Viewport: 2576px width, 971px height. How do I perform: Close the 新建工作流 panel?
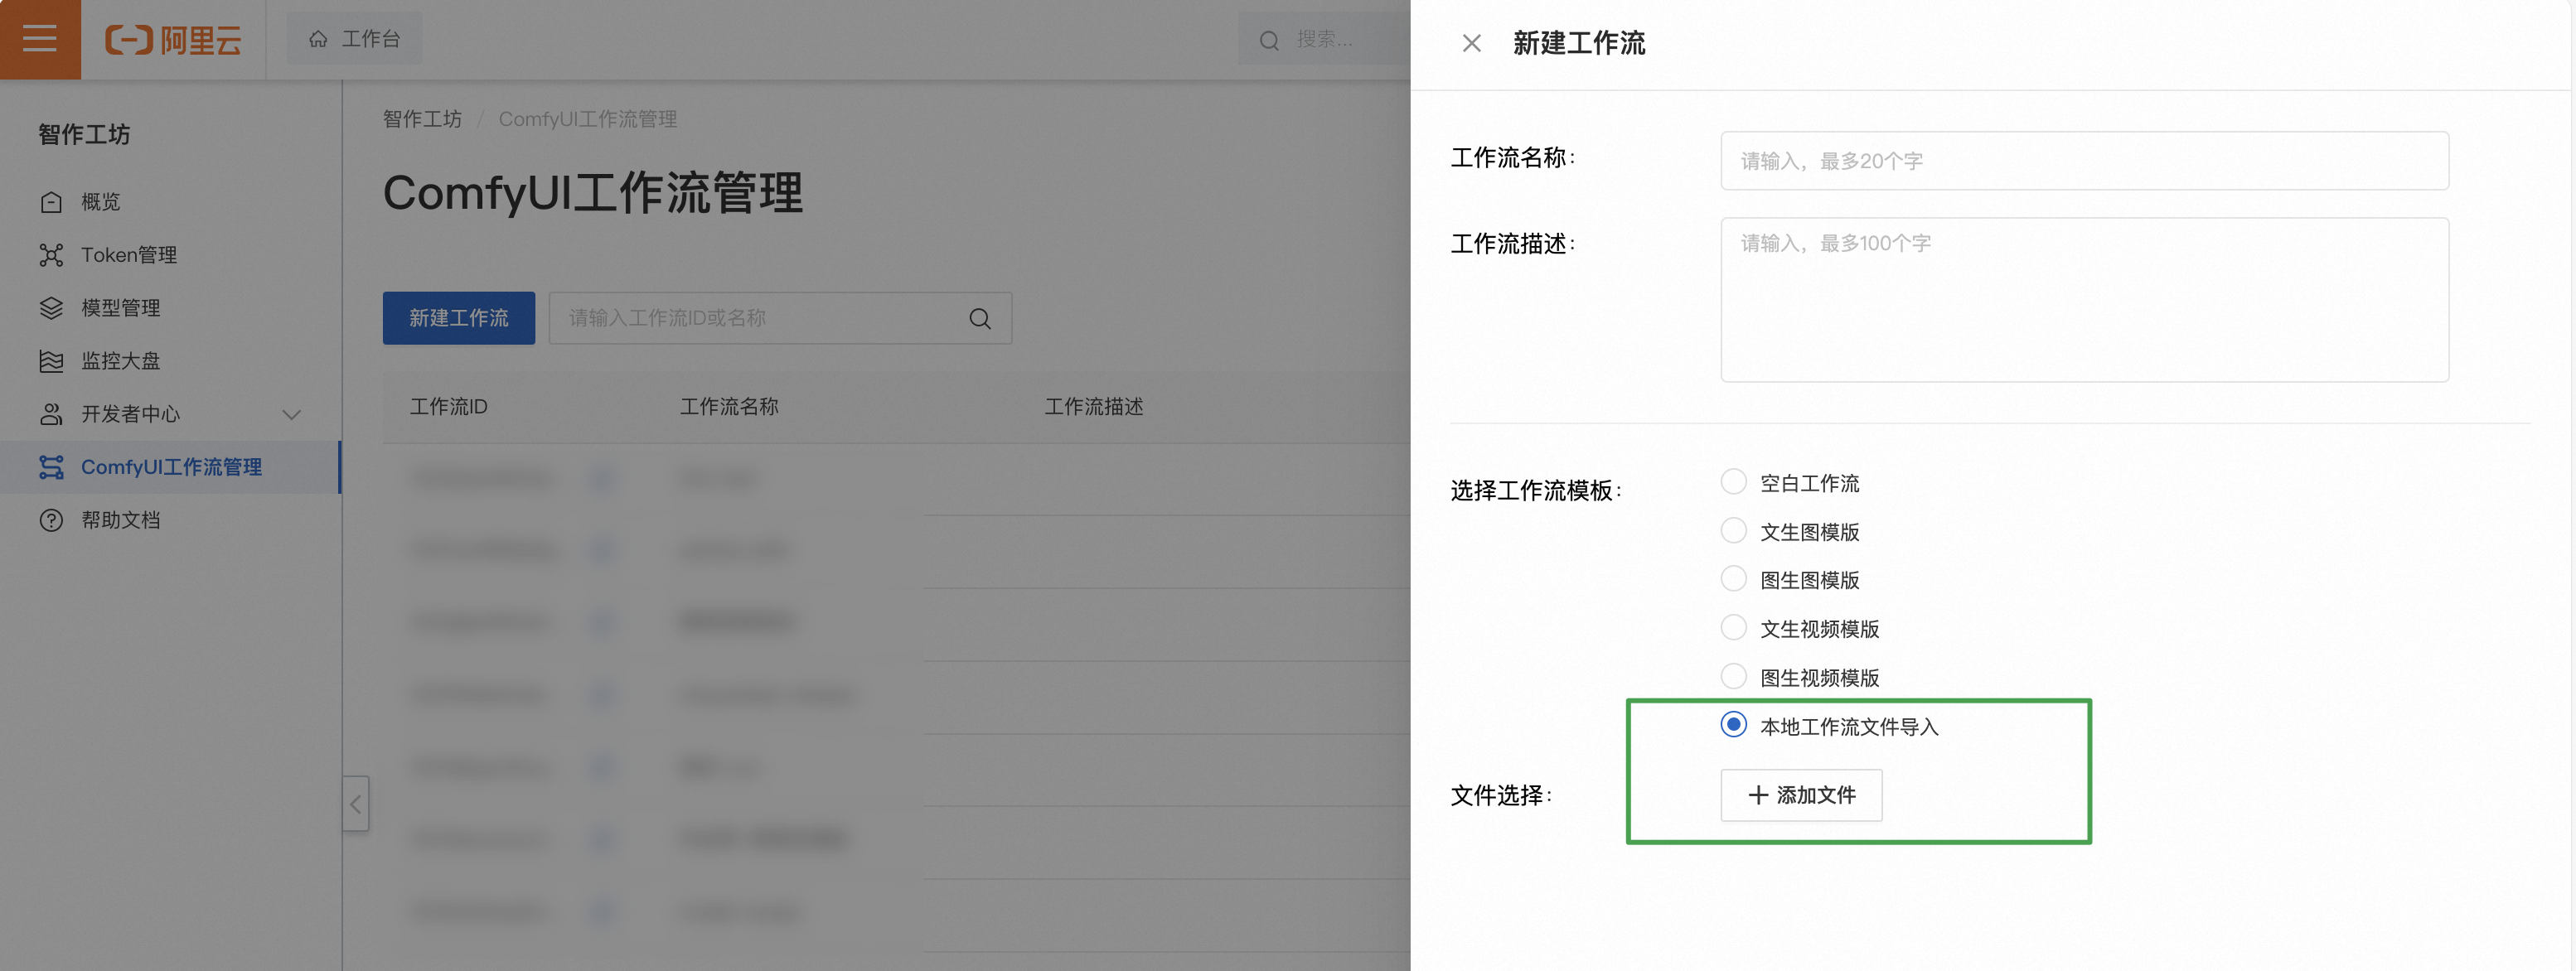coord(1471,43)
